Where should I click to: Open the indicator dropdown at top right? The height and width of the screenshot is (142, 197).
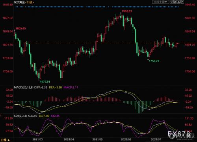[x=160, y=2]
